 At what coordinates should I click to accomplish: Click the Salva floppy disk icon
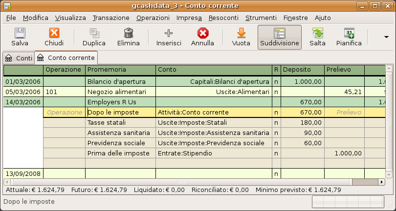point(20,33)
